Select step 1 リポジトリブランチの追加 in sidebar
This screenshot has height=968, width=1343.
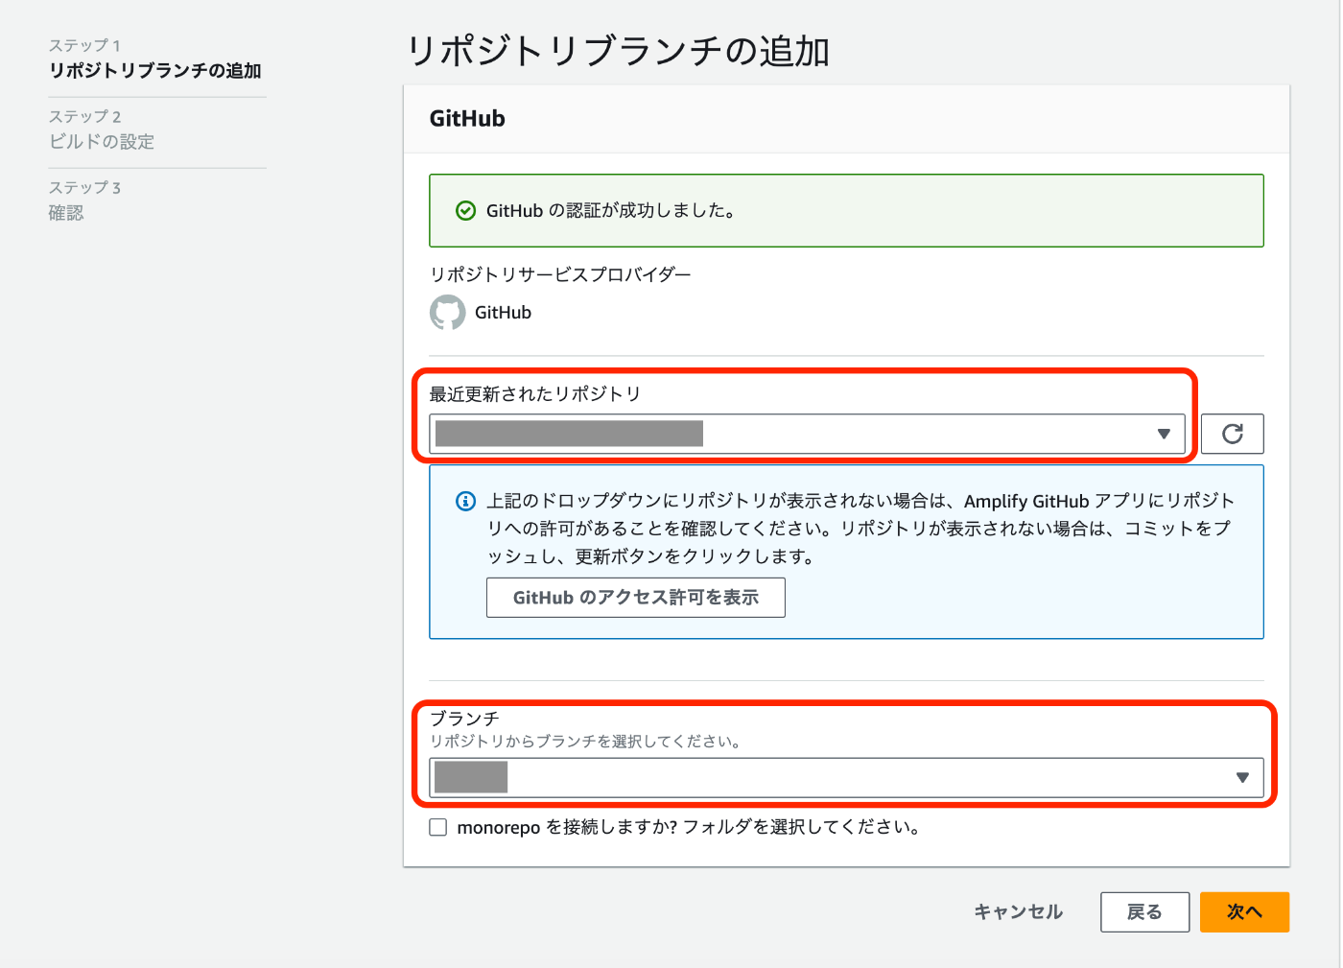(155, 70)
